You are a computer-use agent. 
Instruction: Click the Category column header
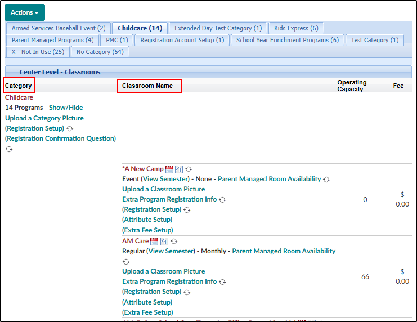click(19, 86)
